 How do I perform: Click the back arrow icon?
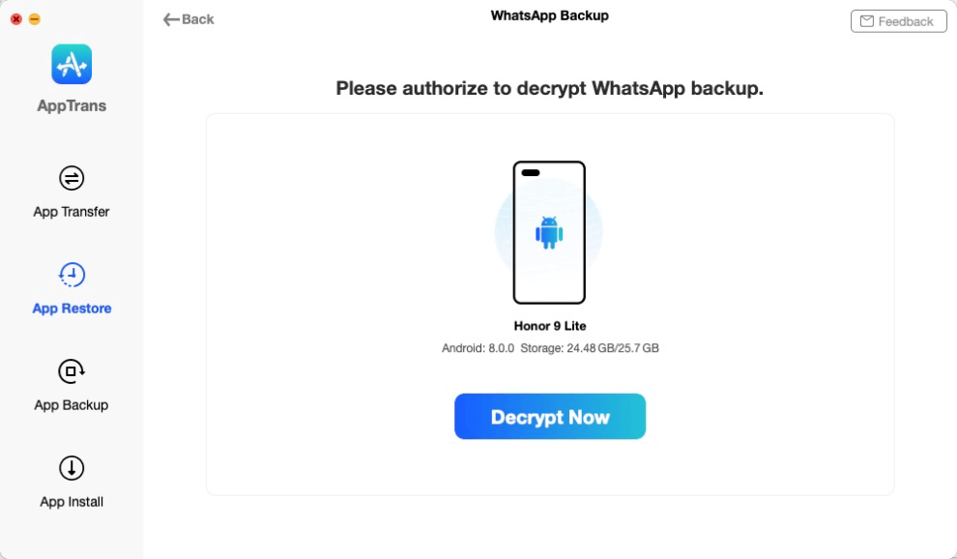coord(171,19)
